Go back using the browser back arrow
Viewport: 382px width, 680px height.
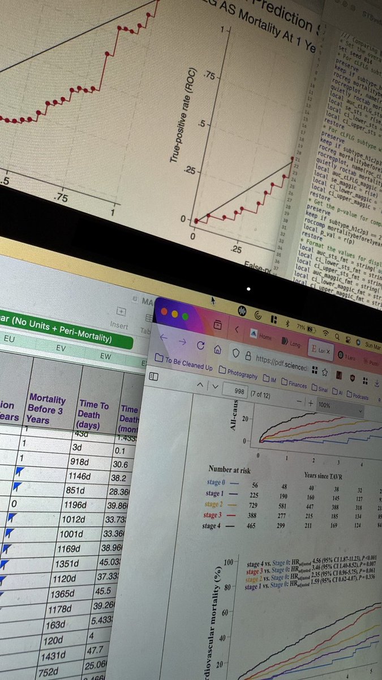click(x=164, y=337)
